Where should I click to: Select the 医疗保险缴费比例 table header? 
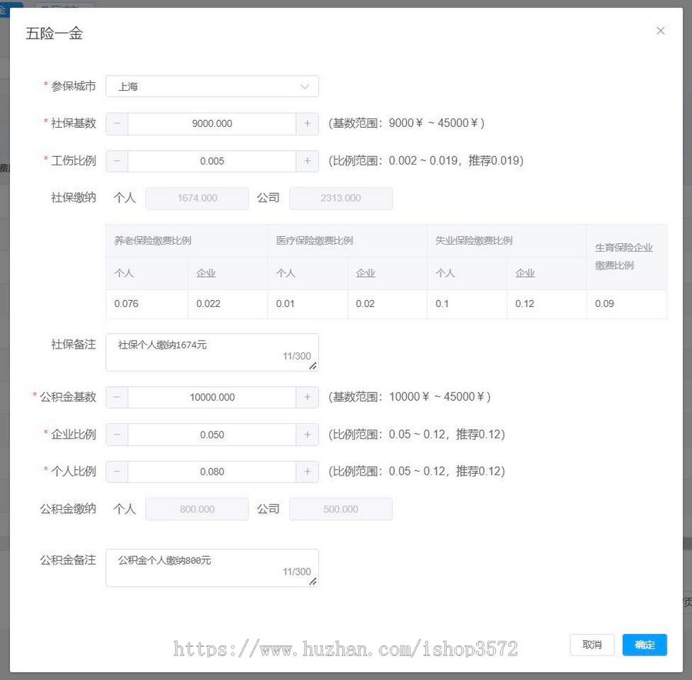coord(348,241)
